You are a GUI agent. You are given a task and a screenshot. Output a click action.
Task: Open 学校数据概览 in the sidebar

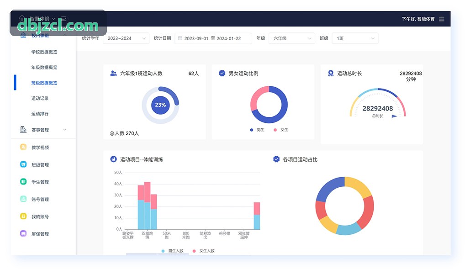tap(44, 52)
